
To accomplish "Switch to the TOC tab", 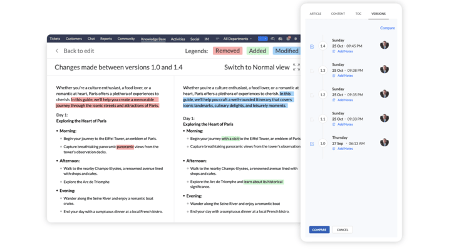I will point(358,14).
